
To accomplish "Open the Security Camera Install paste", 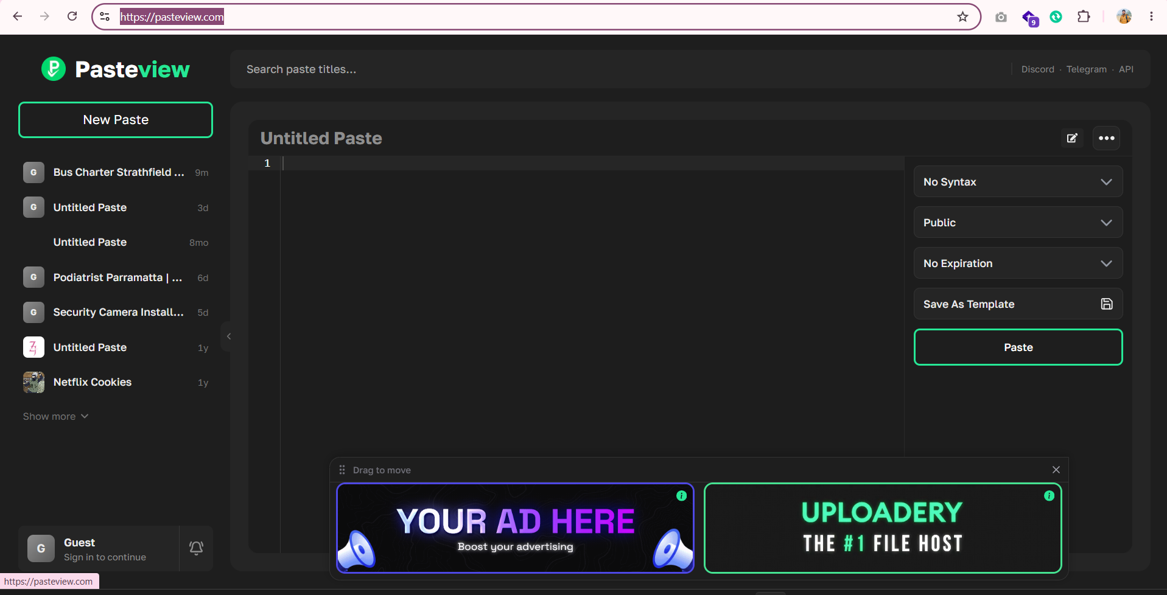I will (116, 312).
